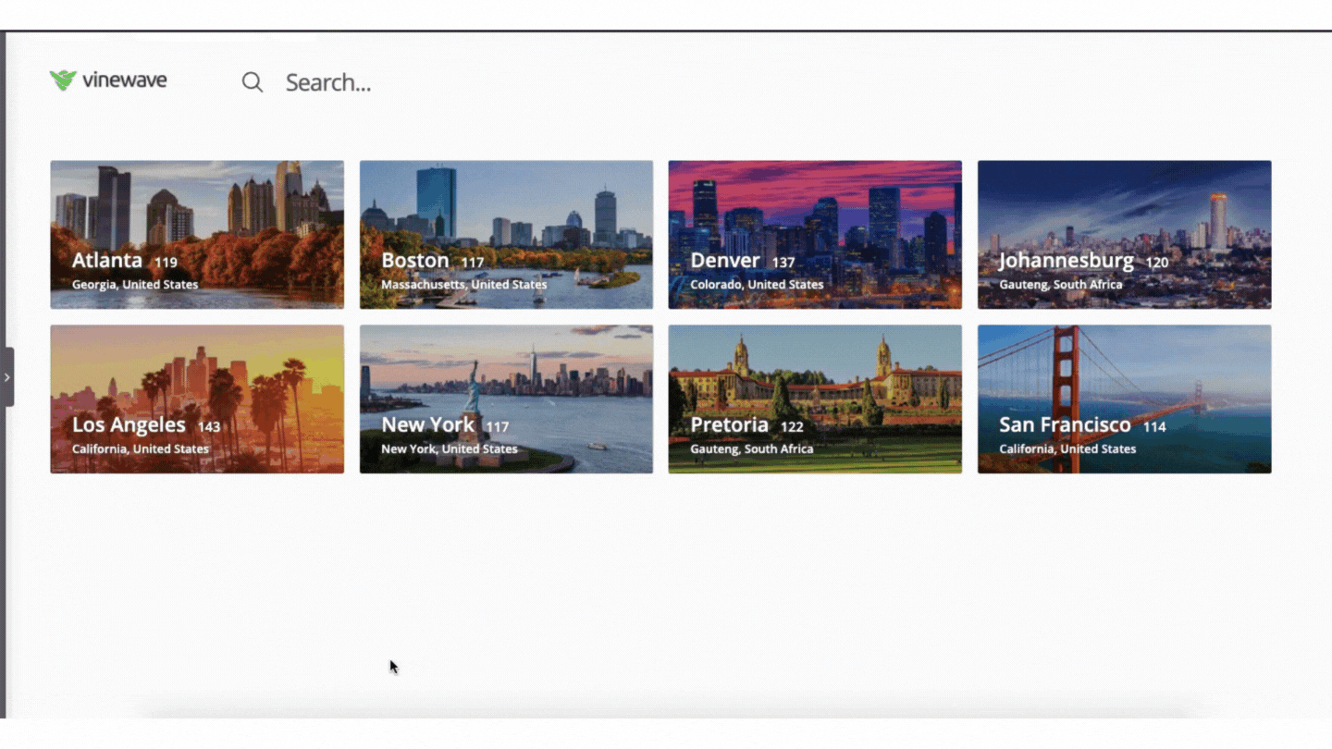Open the Boston city card
This screenshot has height=749, width=1332.
[506, 235]
